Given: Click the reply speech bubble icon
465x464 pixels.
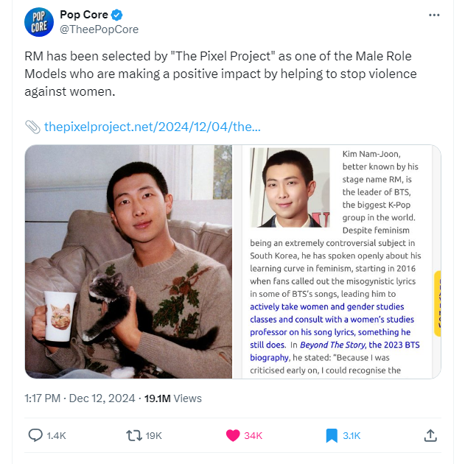Looking at the screenshot, I should click(x=35, y=435).
